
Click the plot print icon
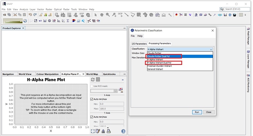[x=109, y=131]
